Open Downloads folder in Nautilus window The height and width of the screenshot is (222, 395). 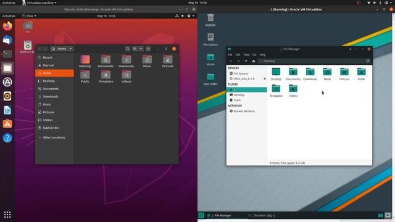[x=126, y=62]
